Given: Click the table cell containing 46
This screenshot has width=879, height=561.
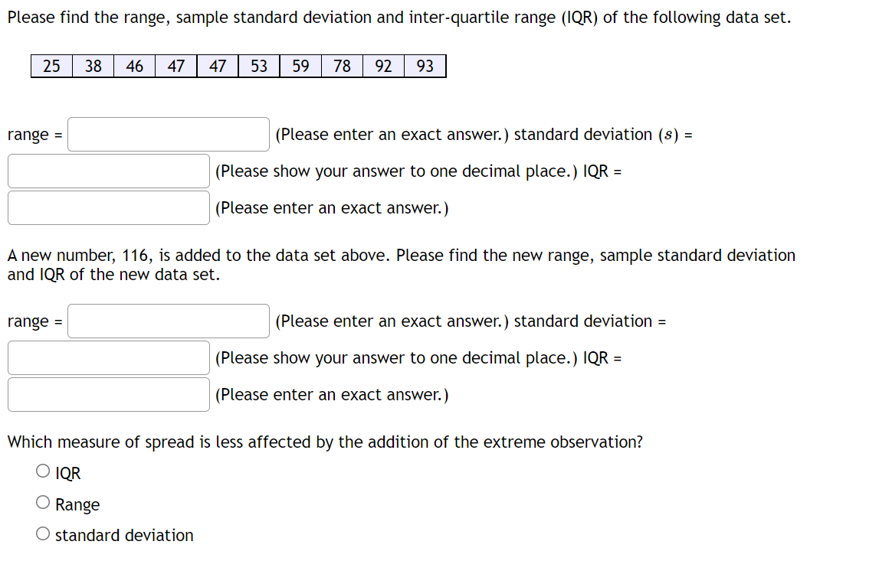Looking at the screenshot, I should [x=134, y=66].
